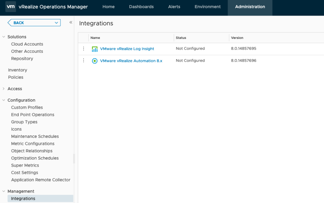Click the Solutions section label
Screen dimensions: 324x203
coord(17,37)
